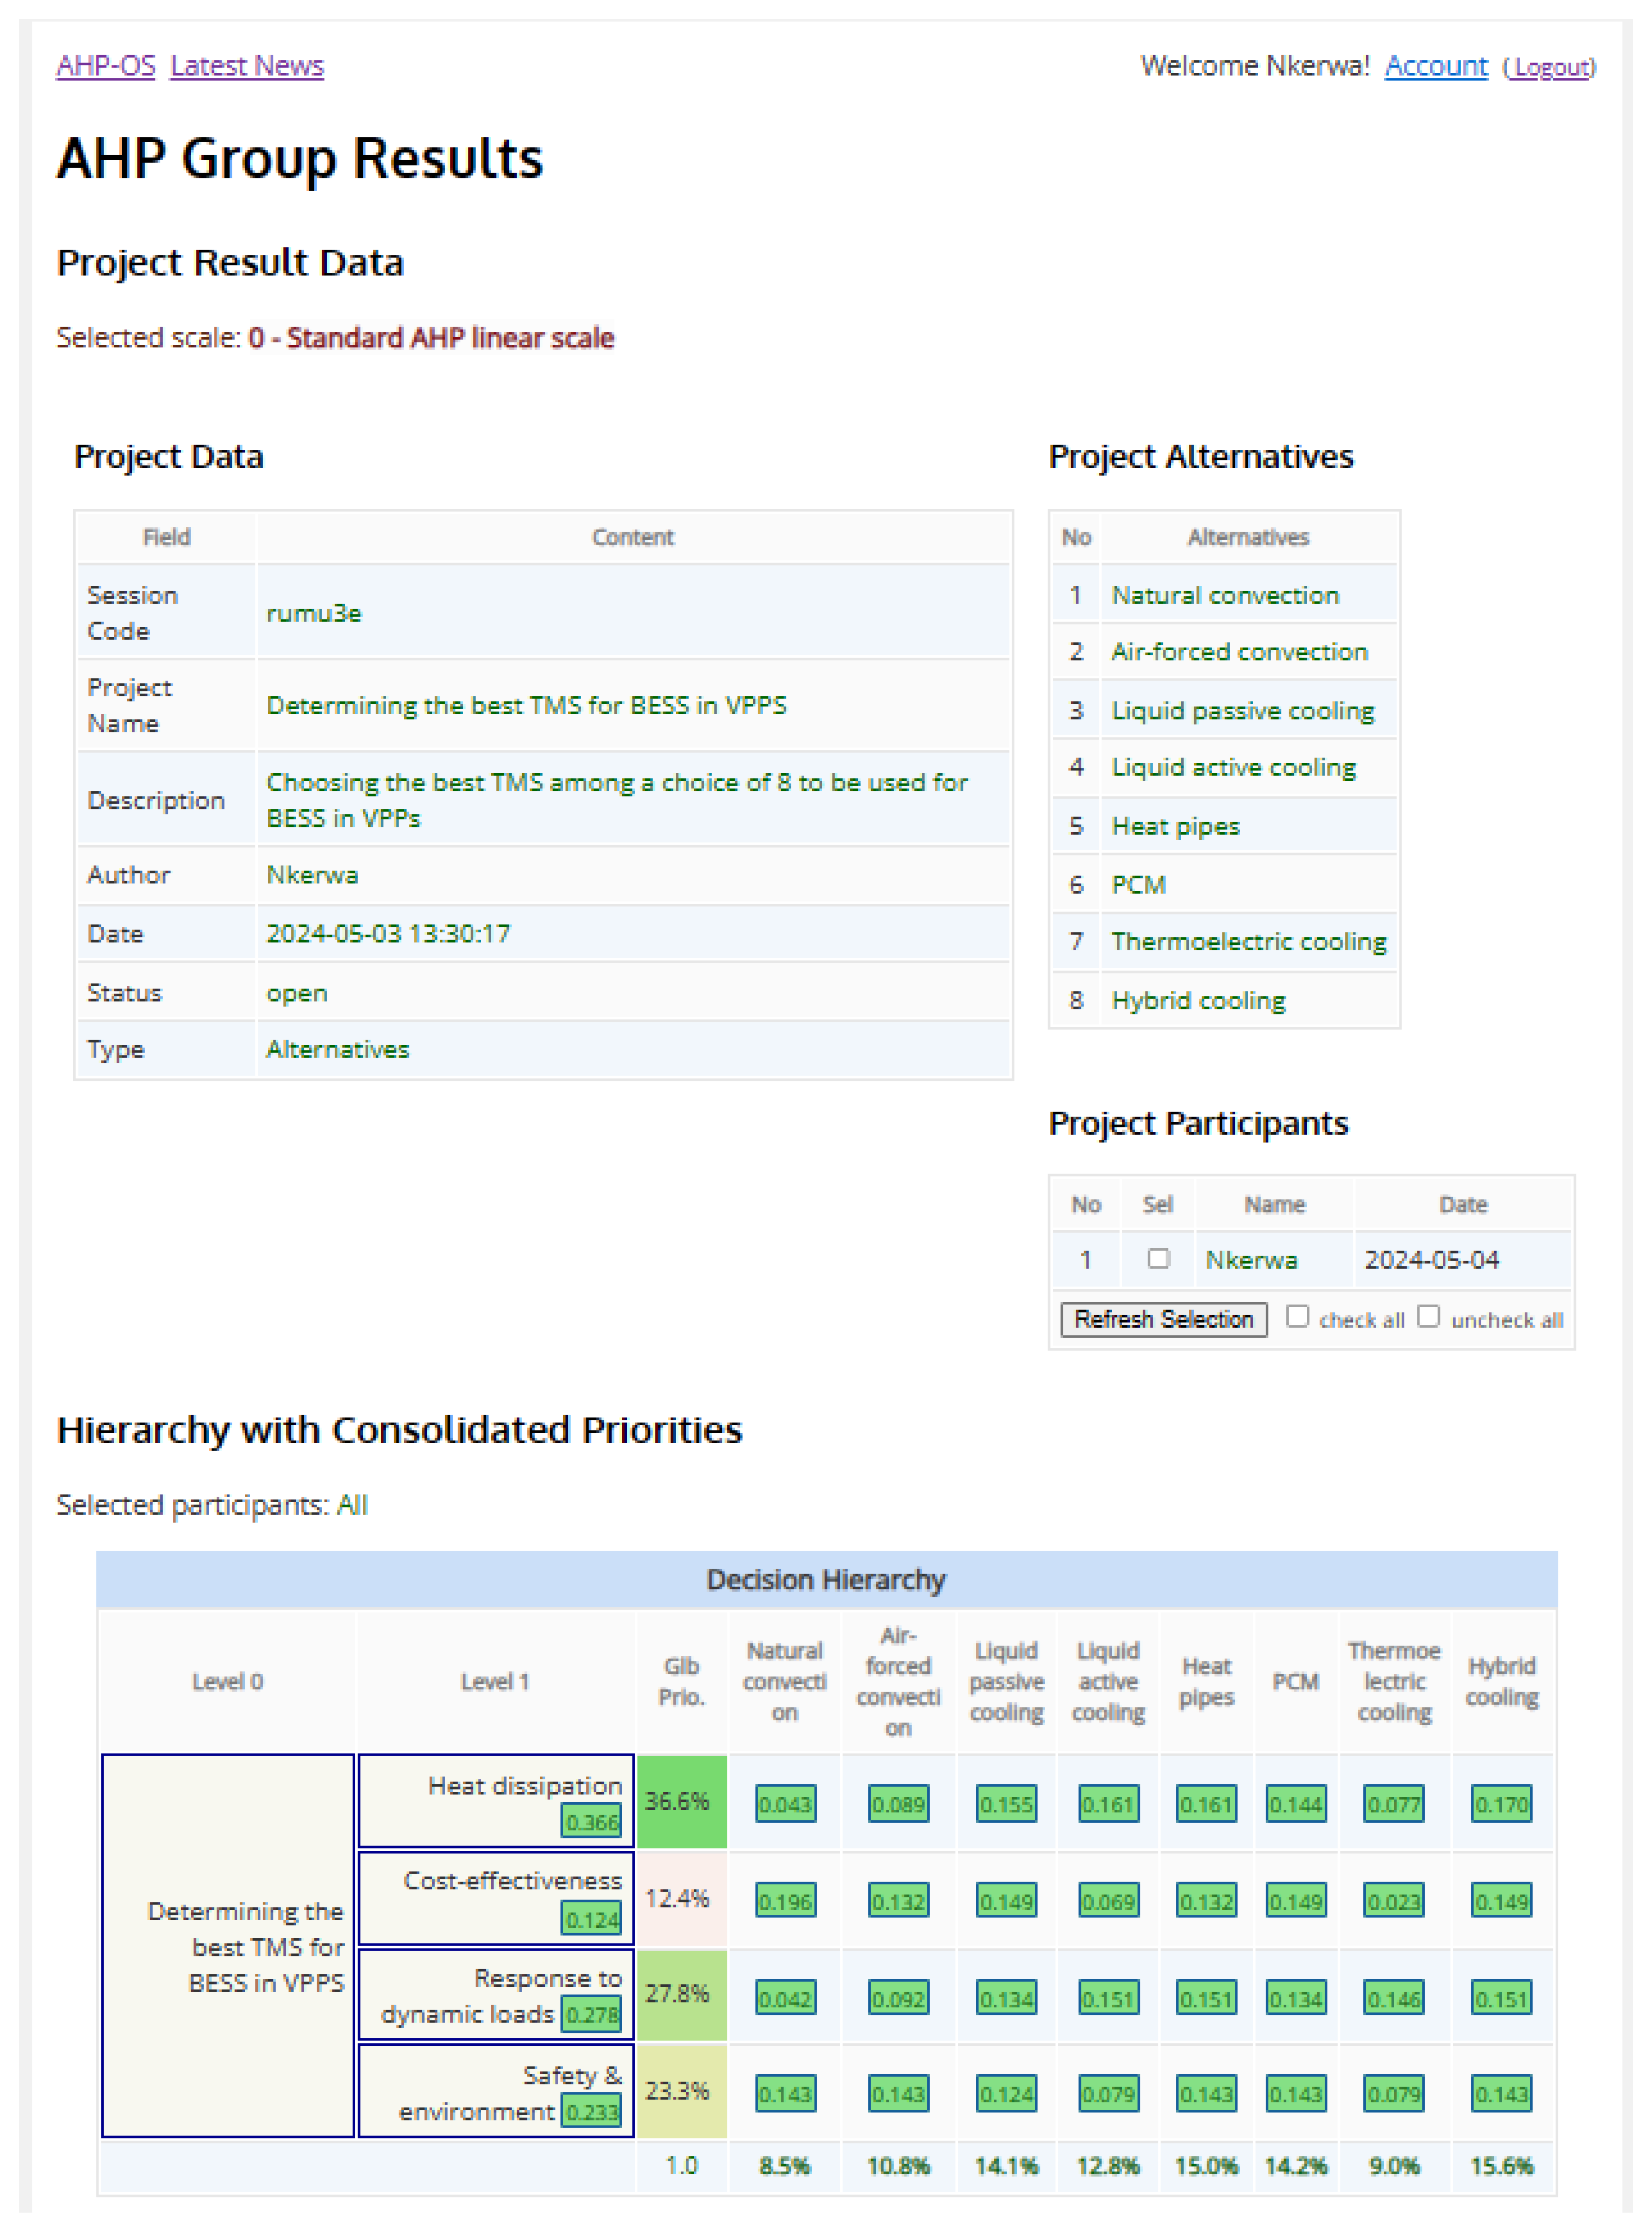Click the 0.233 Safety & environment weight box

591,2111
